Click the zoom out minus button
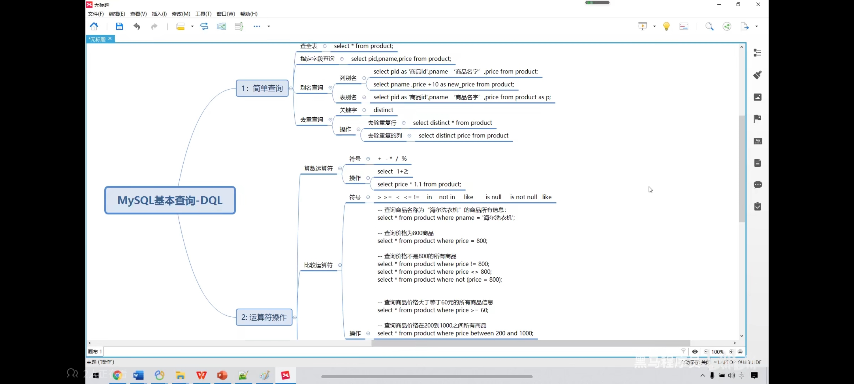This screenshot has height=384, width=854. point(705,351)
